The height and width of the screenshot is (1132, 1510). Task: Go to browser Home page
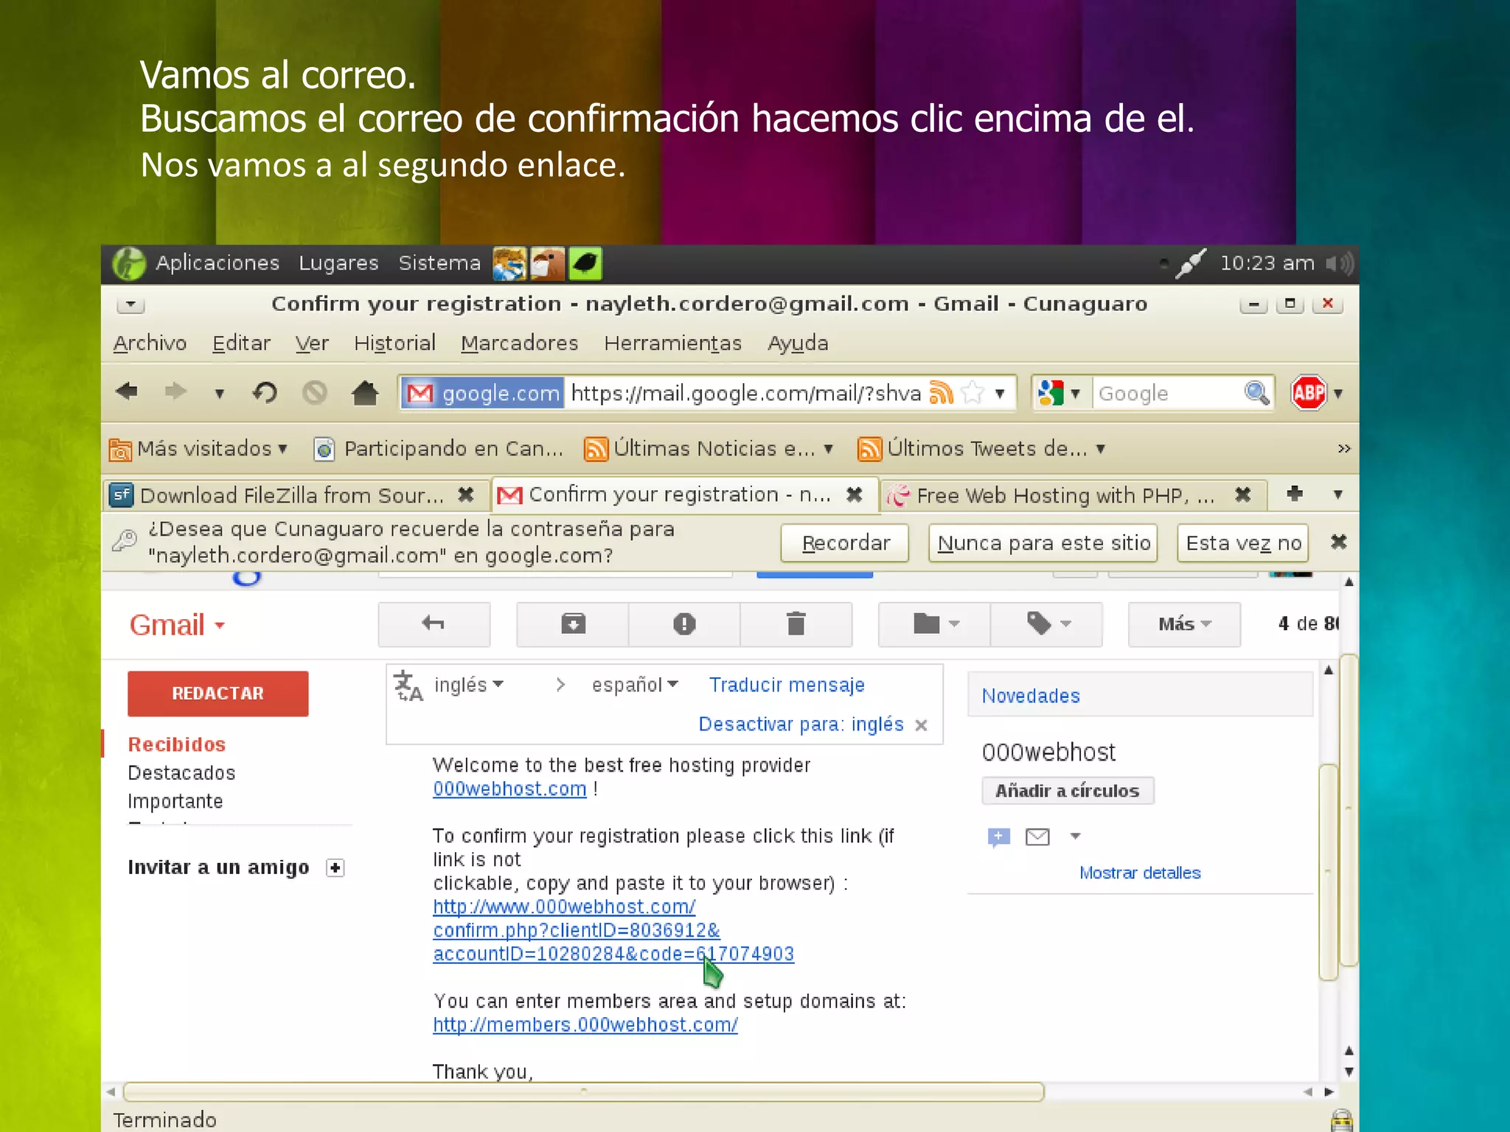pos(365,392)
